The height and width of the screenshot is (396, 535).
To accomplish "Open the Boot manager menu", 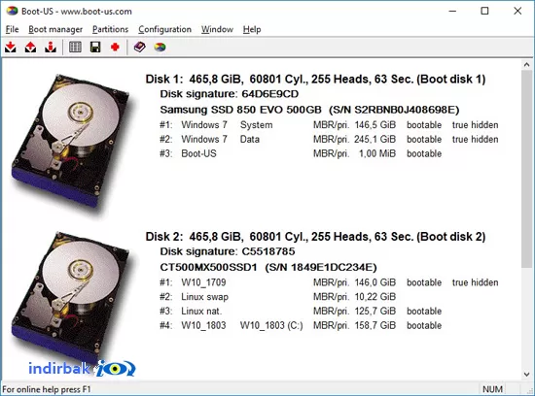I will tap(55, 30).
